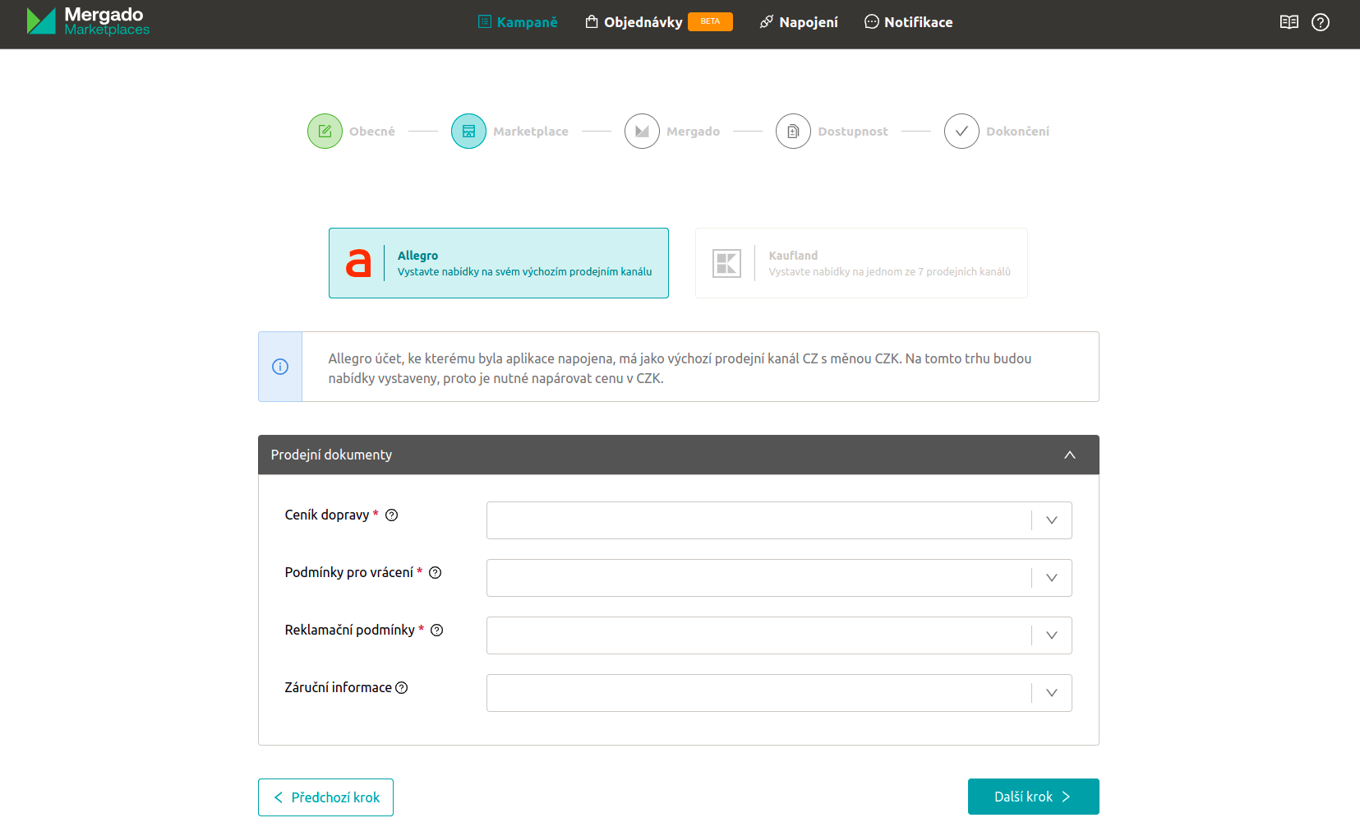Open the help question mark icon

click(x=1320, y=22)
